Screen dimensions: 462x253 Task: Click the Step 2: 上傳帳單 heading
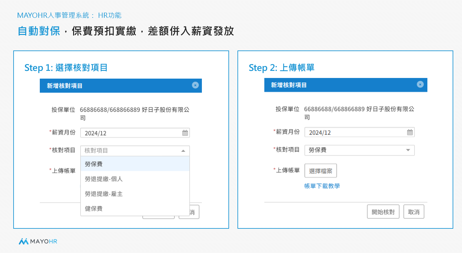281,68
